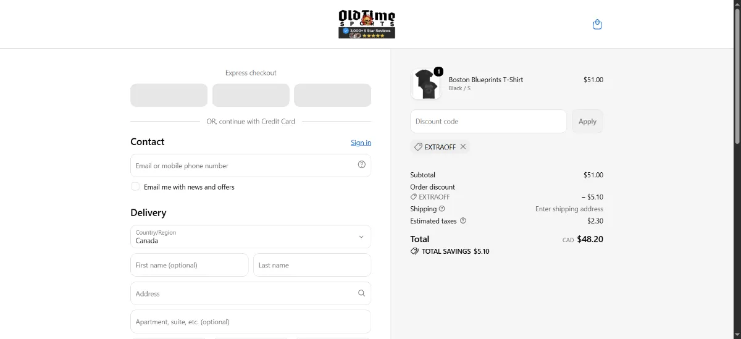Screen dimensions: 741x339
Task: Focus the Email or mobile phone field
Action: pos(251,165)
